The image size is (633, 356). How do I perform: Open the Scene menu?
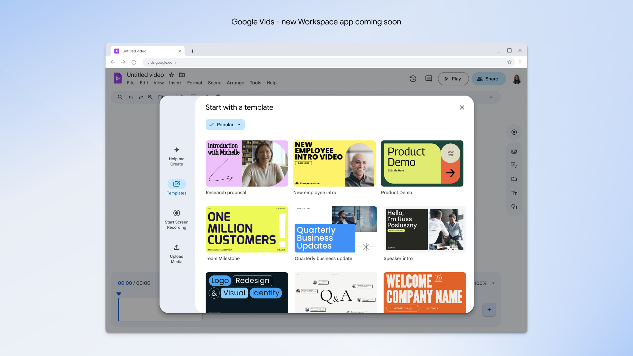pyautogui.click(x=214, y=83)
